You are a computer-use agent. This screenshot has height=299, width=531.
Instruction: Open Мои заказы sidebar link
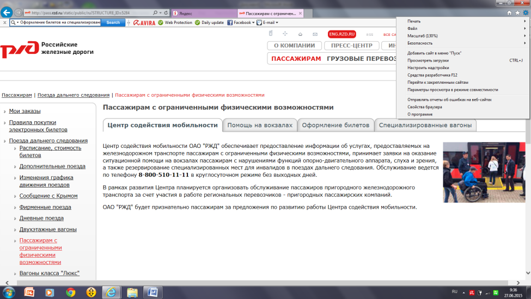tap(25, 111)
